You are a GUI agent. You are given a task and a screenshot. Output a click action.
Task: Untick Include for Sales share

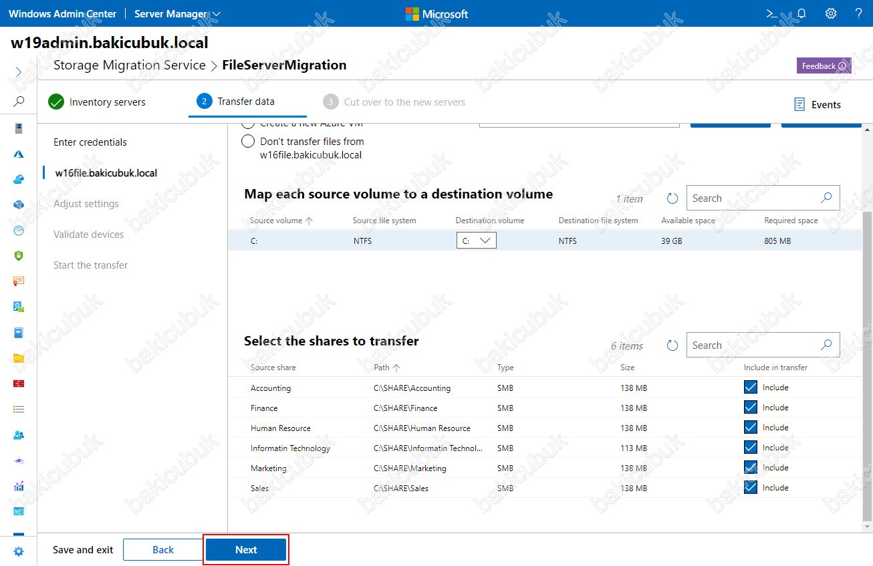[751, 487]
